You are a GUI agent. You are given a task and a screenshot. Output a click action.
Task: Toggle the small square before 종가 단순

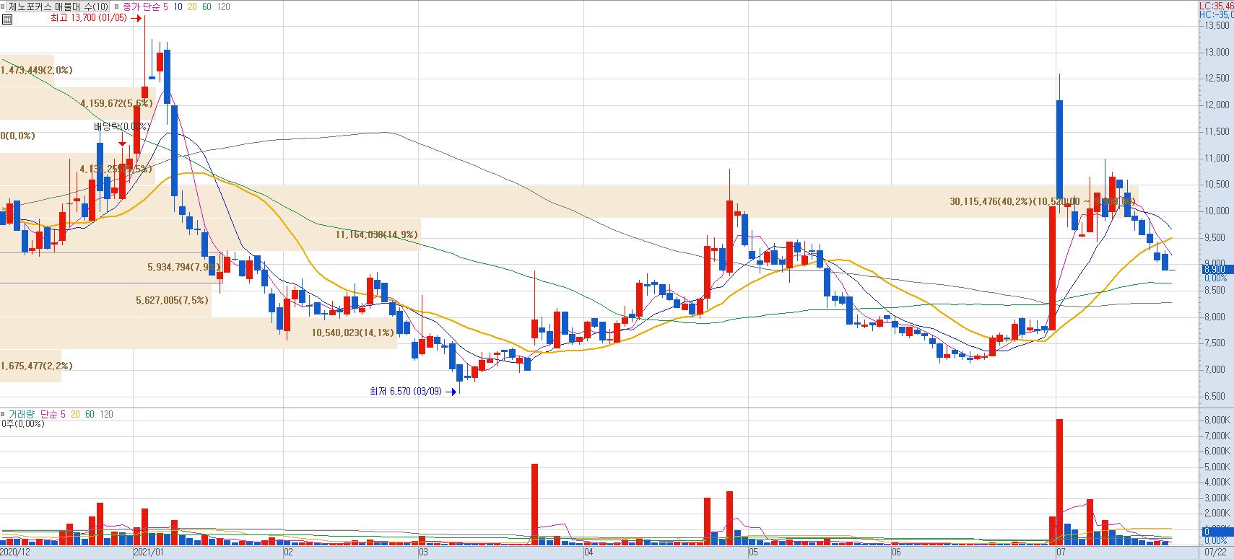pos(118,6)
